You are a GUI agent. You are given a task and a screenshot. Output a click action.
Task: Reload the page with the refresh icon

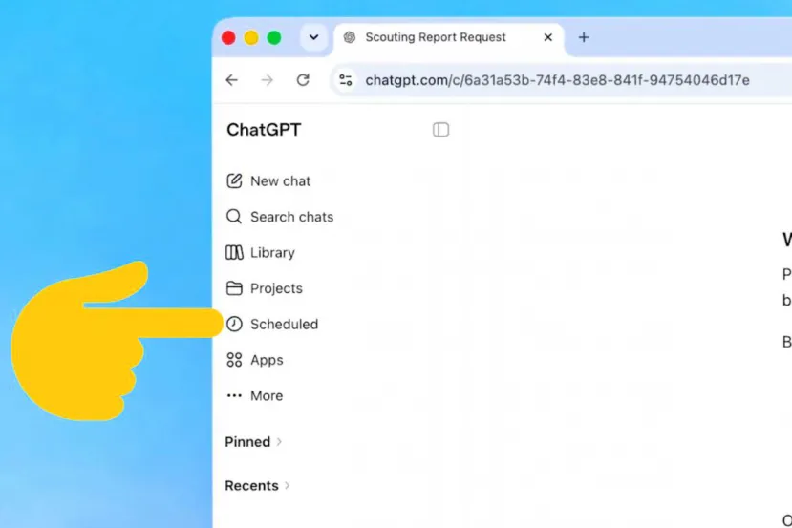pyautogui.click(x=303, y=80)
